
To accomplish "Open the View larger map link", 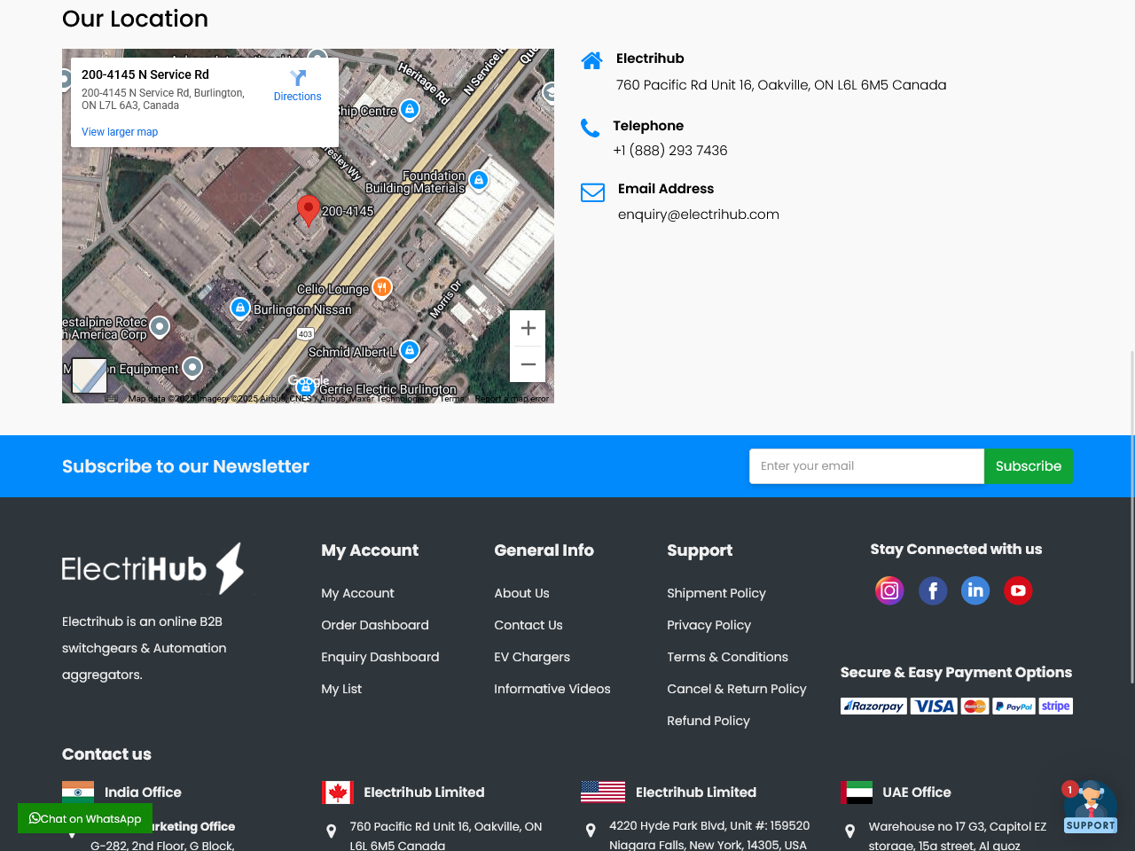I will tap(120, 132).
